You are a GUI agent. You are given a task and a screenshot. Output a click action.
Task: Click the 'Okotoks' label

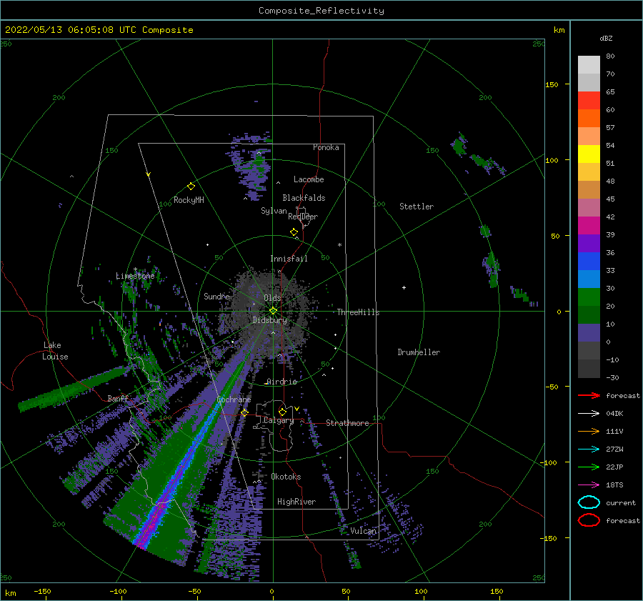click(x=286, y=477)
